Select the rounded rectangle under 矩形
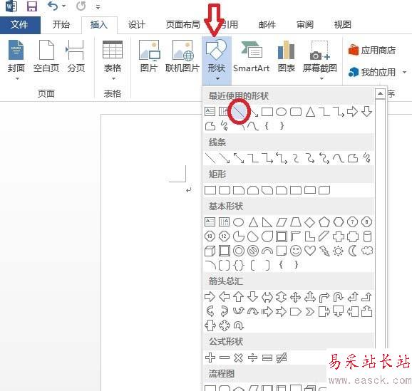The width and height of the screenshot is (412, 391). (x=225, y=190)
